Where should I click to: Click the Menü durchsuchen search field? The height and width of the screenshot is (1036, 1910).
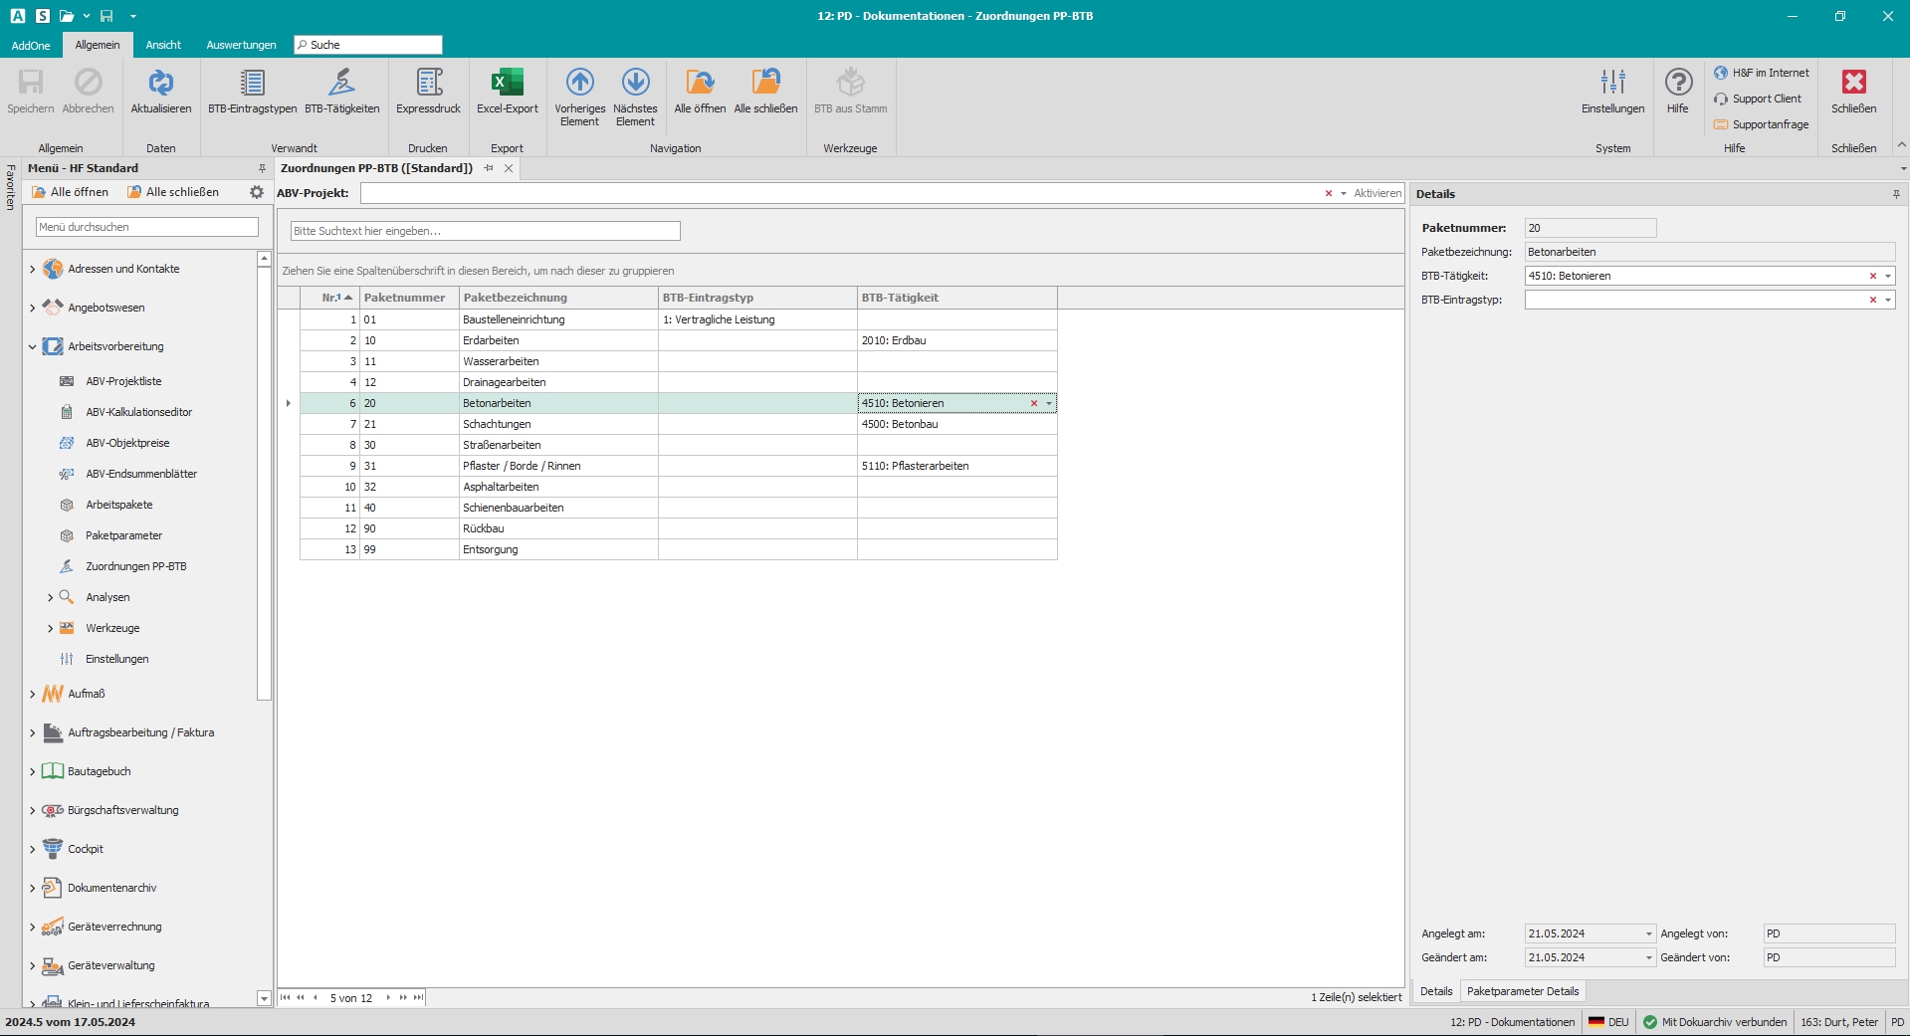pos(147,227)
